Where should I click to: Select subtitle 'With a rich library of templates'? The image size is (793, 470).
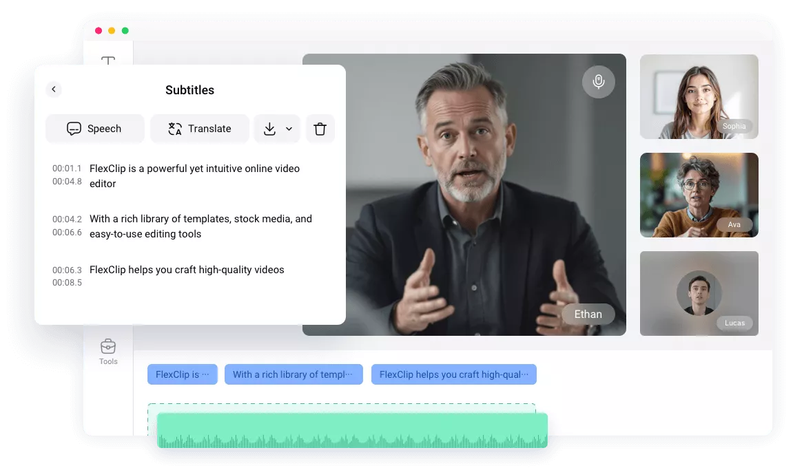point(200,226)
